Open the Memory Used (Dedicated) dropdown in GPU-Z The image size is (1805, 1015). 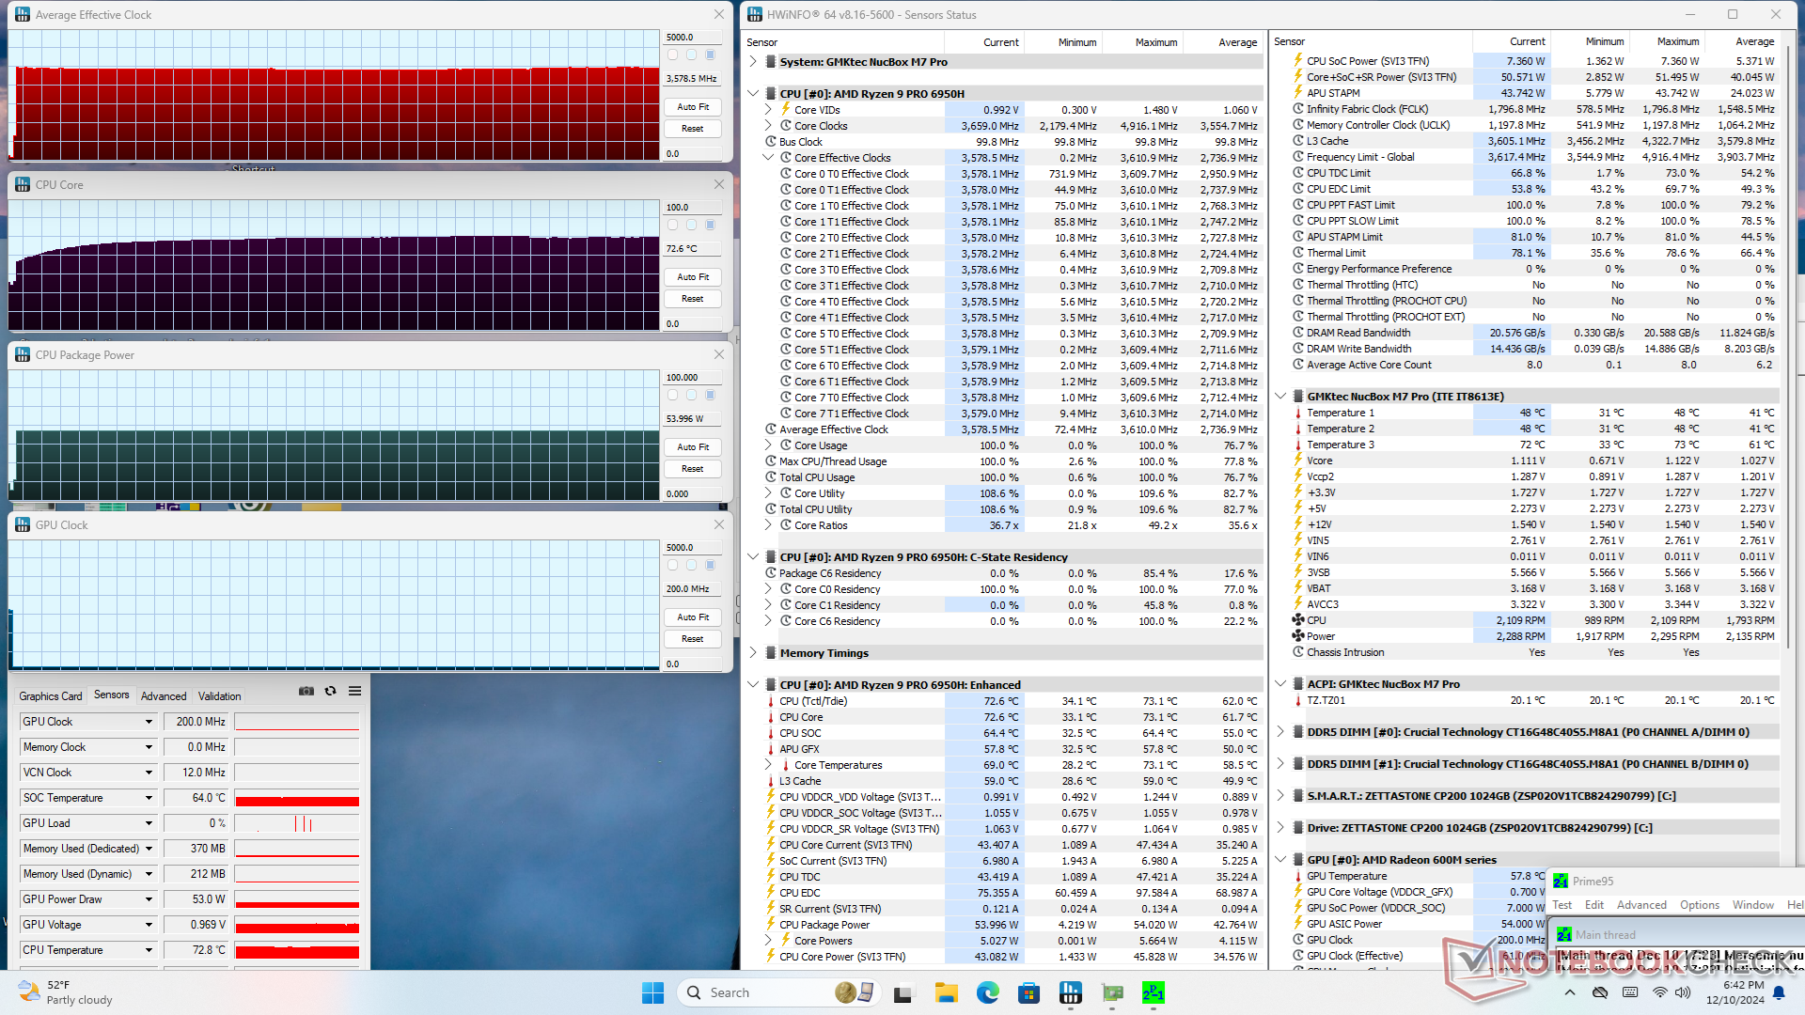point(149,849)
